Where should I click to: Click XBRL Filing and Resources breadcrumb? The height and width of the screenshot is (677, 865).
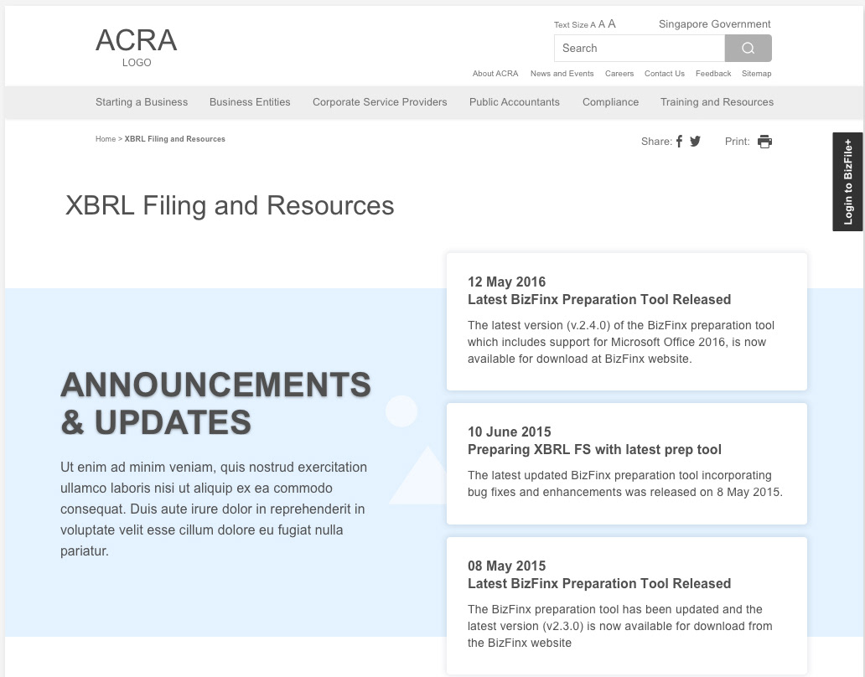(175, 139)
